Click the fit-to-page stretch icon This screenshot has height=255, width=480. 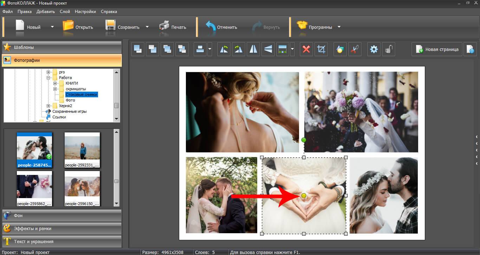pos(283,49)
